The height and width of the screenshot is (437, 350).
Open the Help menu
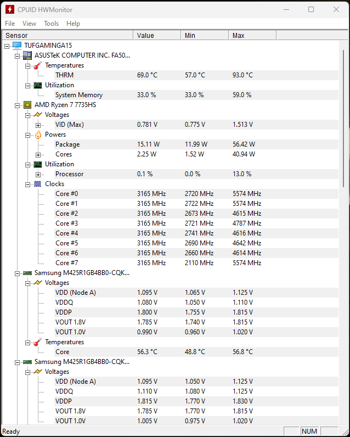pyautogui.click(x=73, y=24)
